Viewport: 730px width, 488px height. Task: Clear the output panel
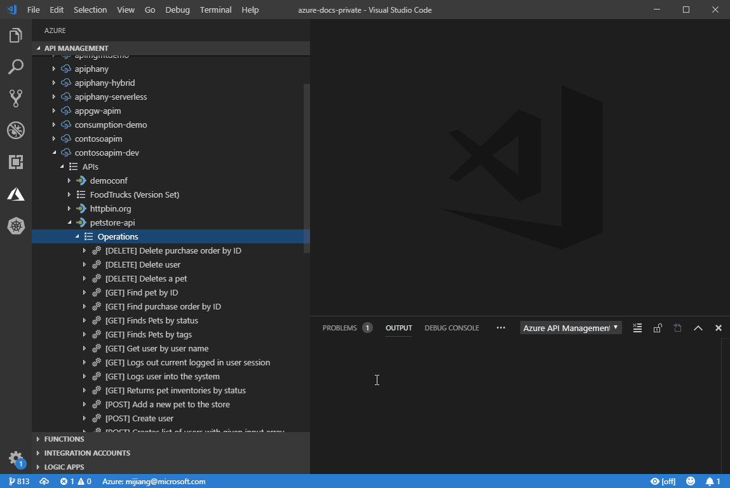coord(637,328)
